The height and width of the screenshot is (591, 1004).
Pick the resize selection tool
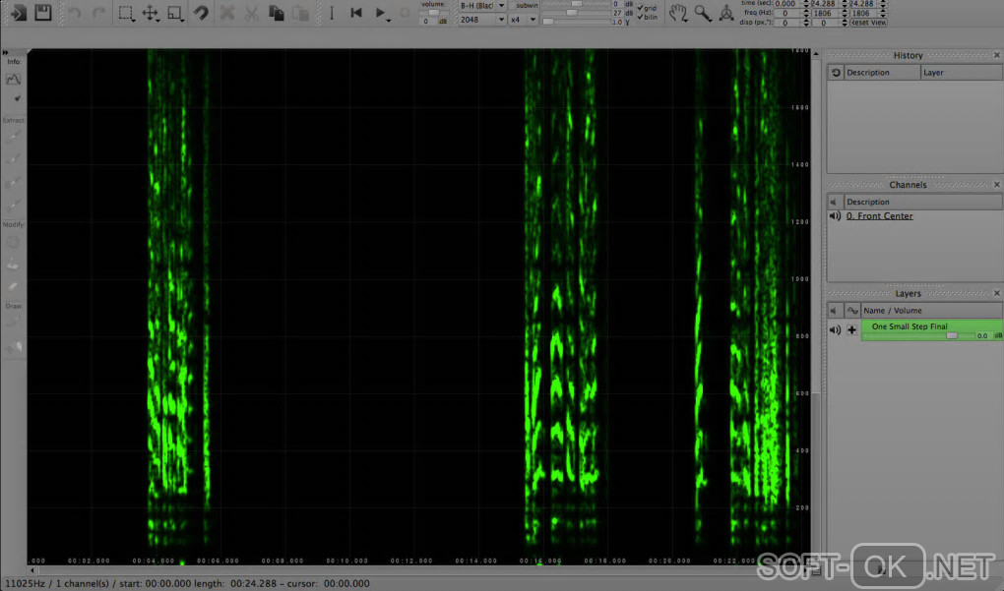[x=174, y=13]
